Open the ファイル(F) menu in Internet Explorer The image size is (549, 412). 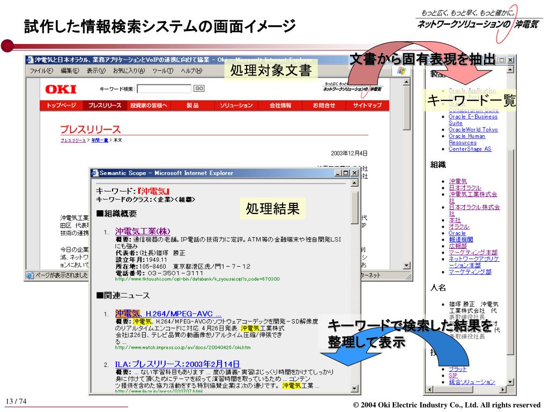point(41,71)
